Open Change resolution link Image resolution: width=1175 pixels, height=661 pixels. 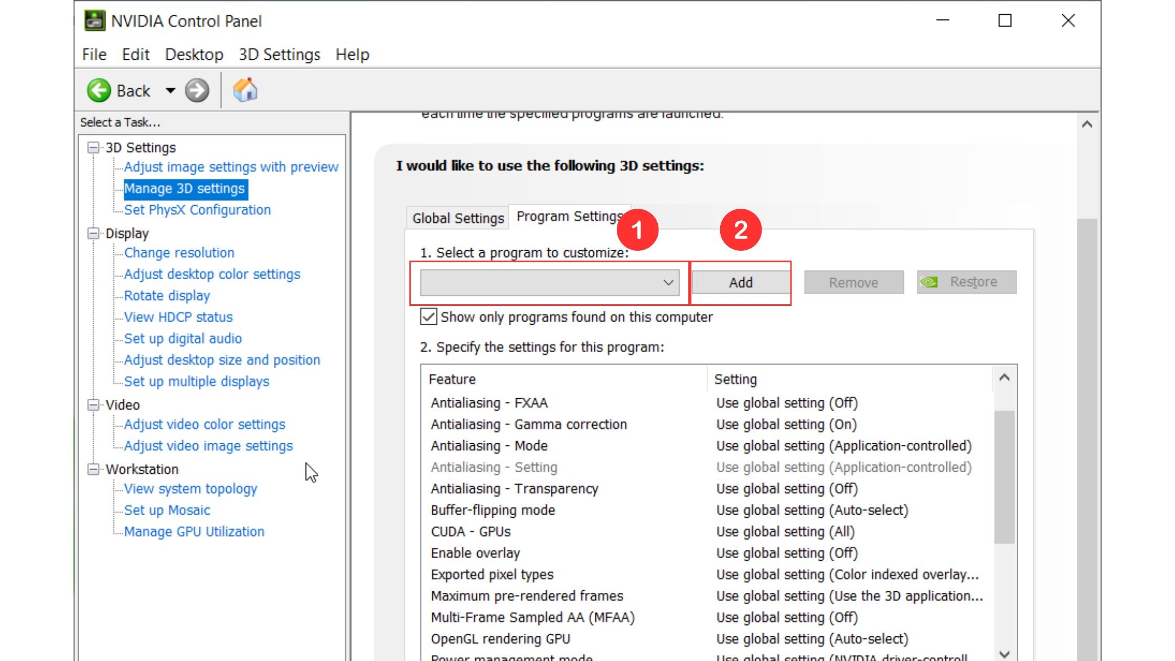pos(179,253)
